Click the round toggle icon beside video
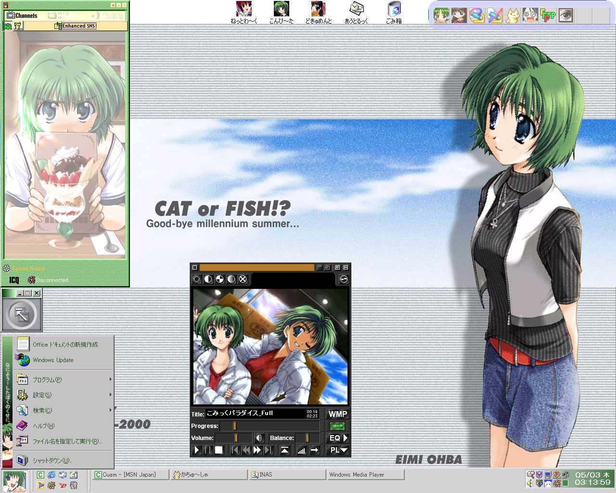Viewport: 616px width, 493px height. pyautogui.click(x=344, y=279)
